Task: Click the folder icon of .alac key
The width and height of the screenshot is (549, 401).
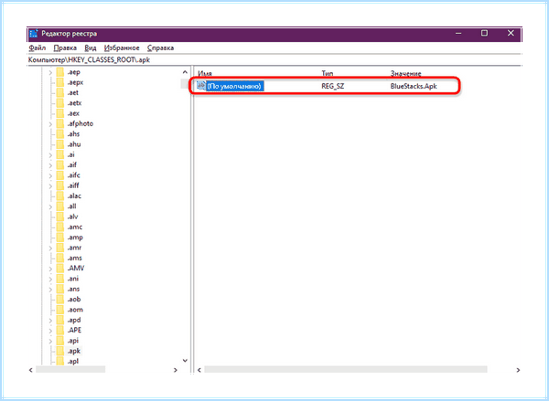Action: 60,196
